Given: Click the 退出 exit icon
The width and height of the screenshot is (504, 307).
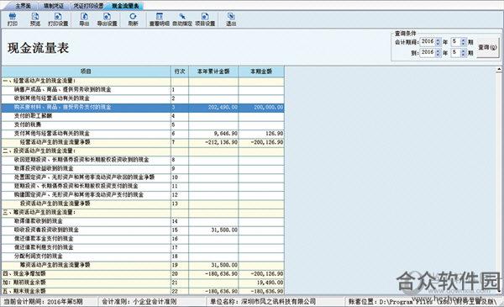Looking at the screenshot, I should coord(231,19).
